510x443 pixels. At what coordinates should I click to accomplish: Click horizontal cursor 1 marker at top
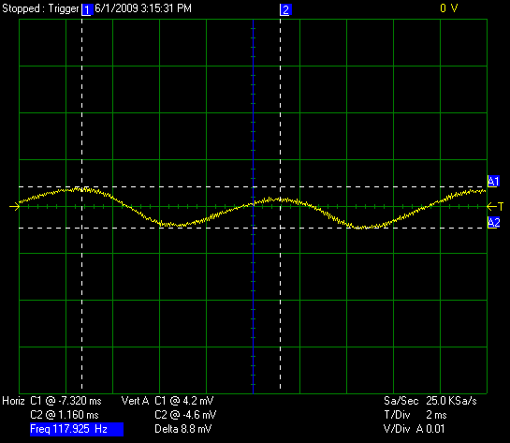87,10
